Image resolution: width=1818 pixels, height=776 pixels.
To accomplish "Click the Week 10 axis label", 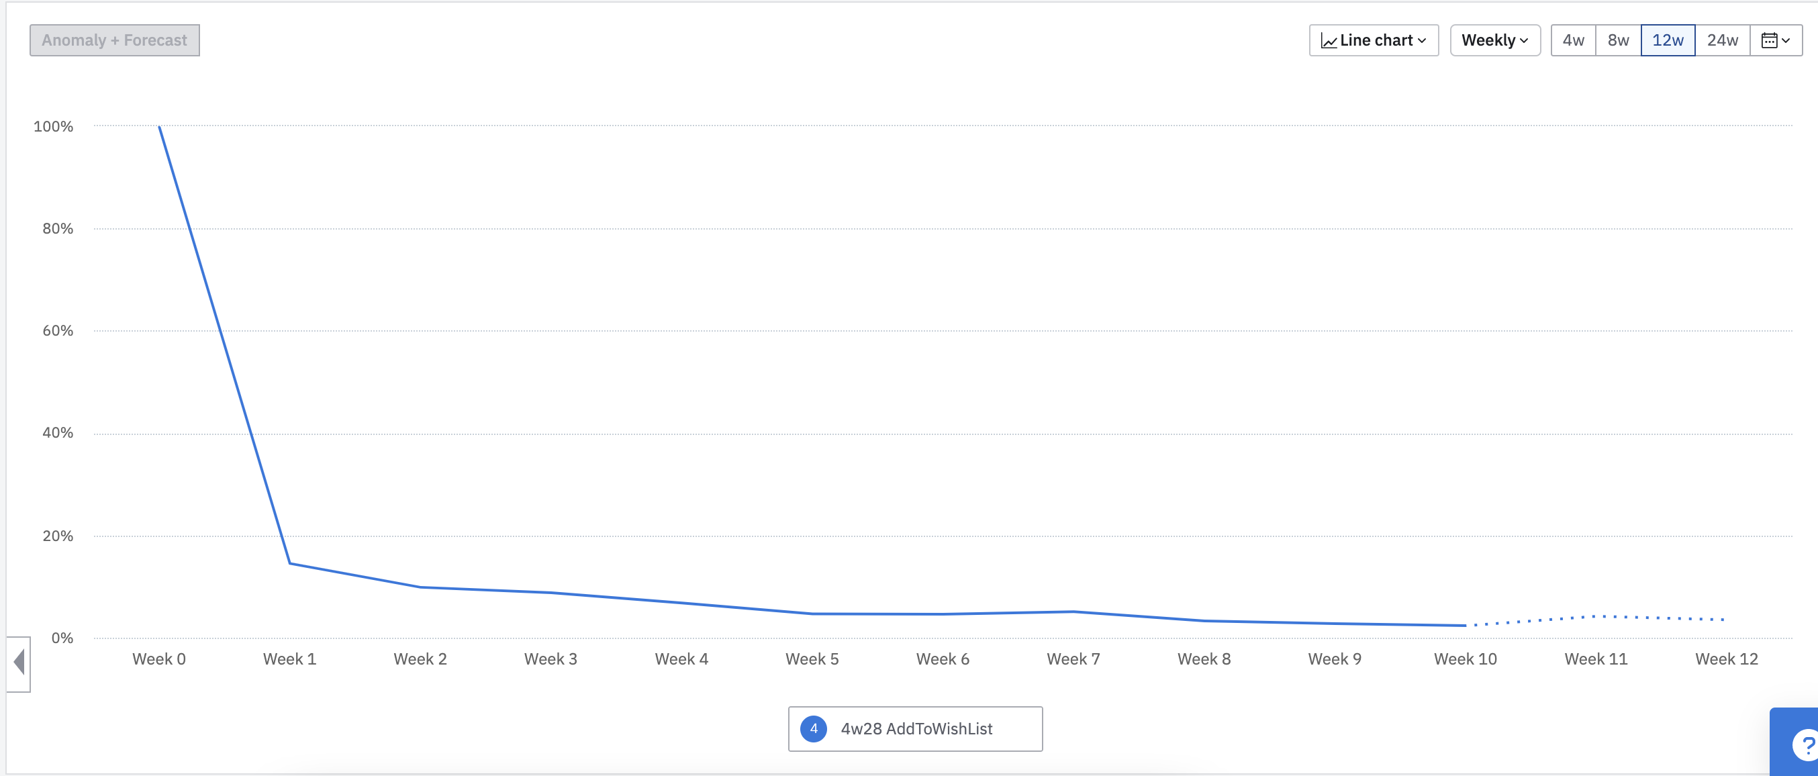I will 1465,659.
